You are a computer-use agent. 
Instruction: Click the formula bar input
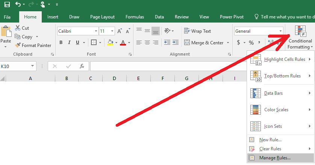[168, 66]
